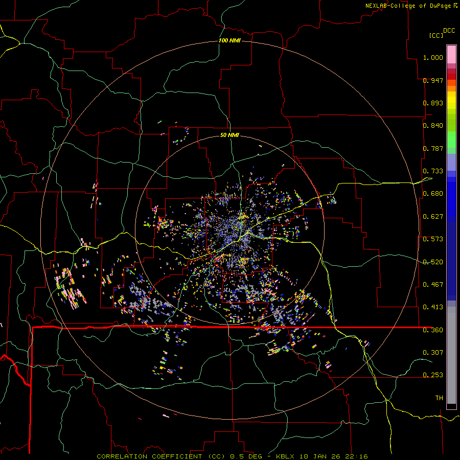Click the bright green segment of color bar
The image size is (460, 460).
coord(451,140)
